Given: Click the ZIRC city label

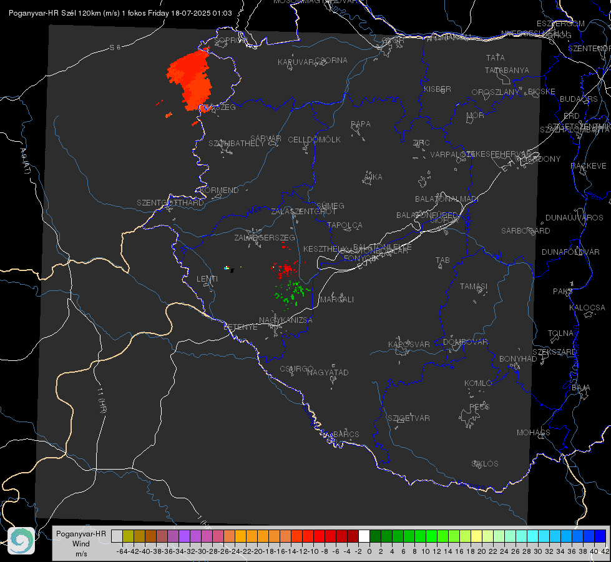Looking at the screenshot, I should click(x=421, y=143).
